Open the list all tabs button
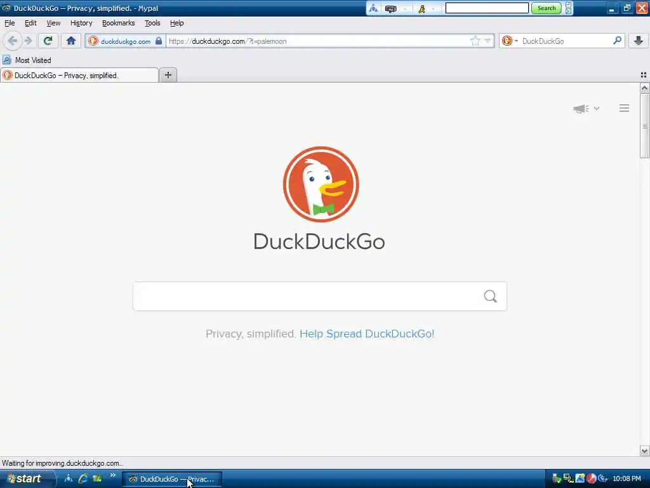The image size is (650, 488). coord(644,75)
